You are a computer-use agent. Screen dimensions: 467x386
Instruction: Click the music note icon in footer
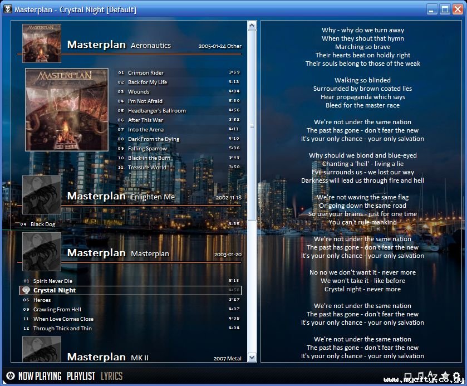click(420, 376)
